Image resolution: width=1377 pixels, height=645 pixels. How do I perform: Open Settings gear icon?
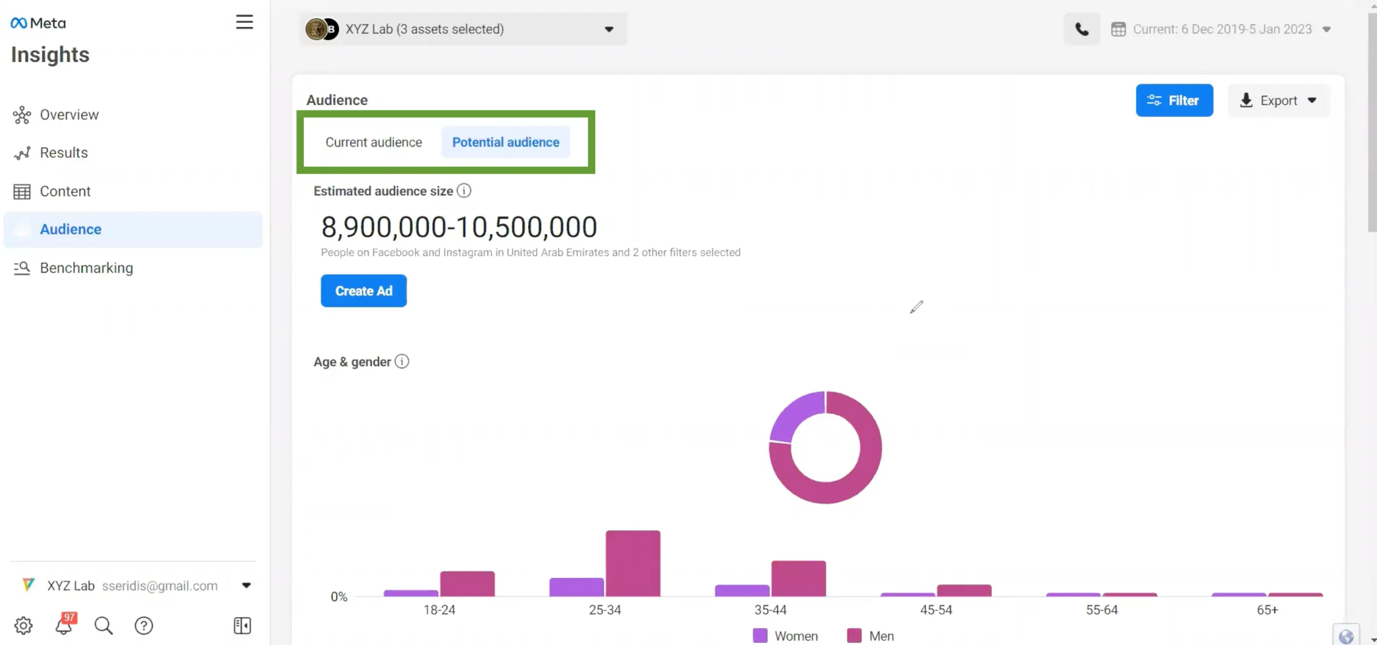[x=23, y=625]
